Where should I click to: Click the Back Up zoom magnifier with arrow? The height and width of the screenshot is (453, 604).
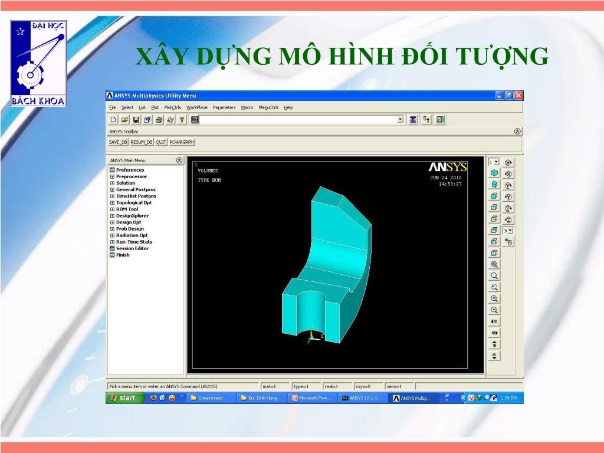[x=494, y=287]
